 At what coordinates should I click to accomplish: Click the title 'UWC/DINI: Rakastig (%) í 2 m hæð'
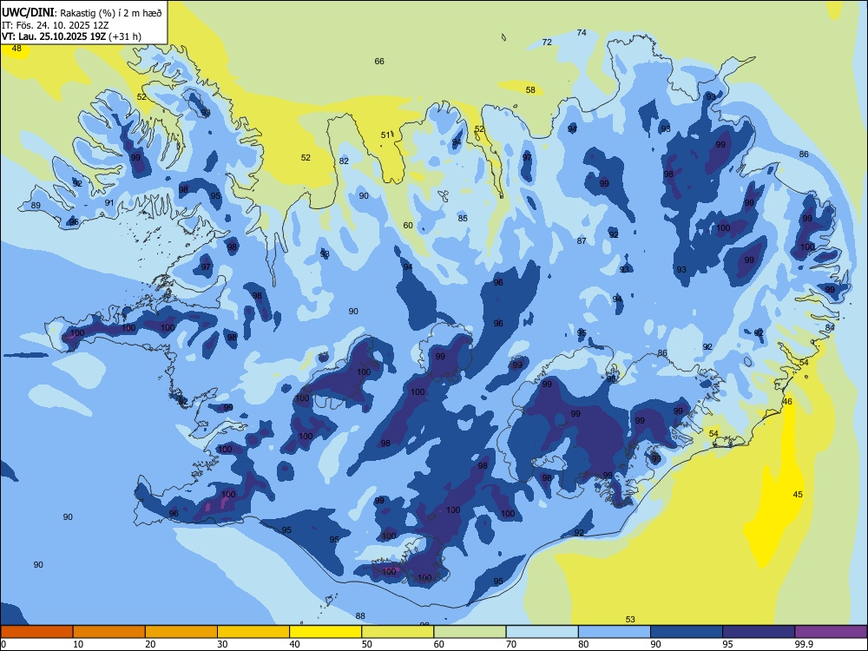coord(82,12)
